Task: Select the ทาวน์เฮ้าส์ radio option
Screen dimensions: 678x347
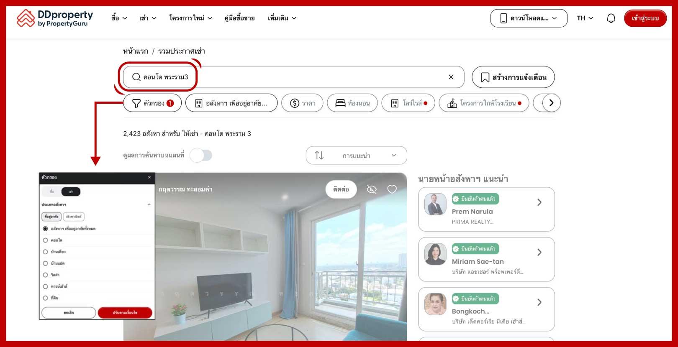Action: point(46,286)
